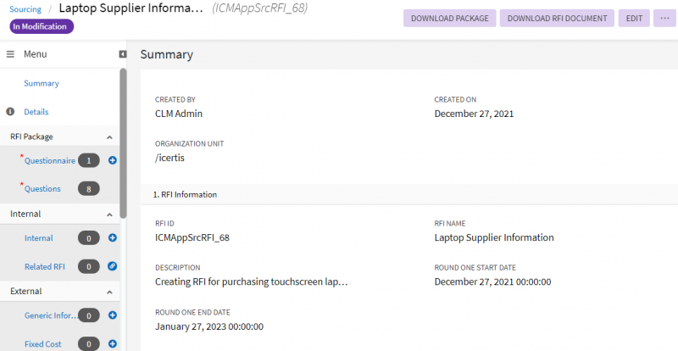Click plus icon next to Internal item
Screen dimensions: 678x351
click(x=113, y=238)
